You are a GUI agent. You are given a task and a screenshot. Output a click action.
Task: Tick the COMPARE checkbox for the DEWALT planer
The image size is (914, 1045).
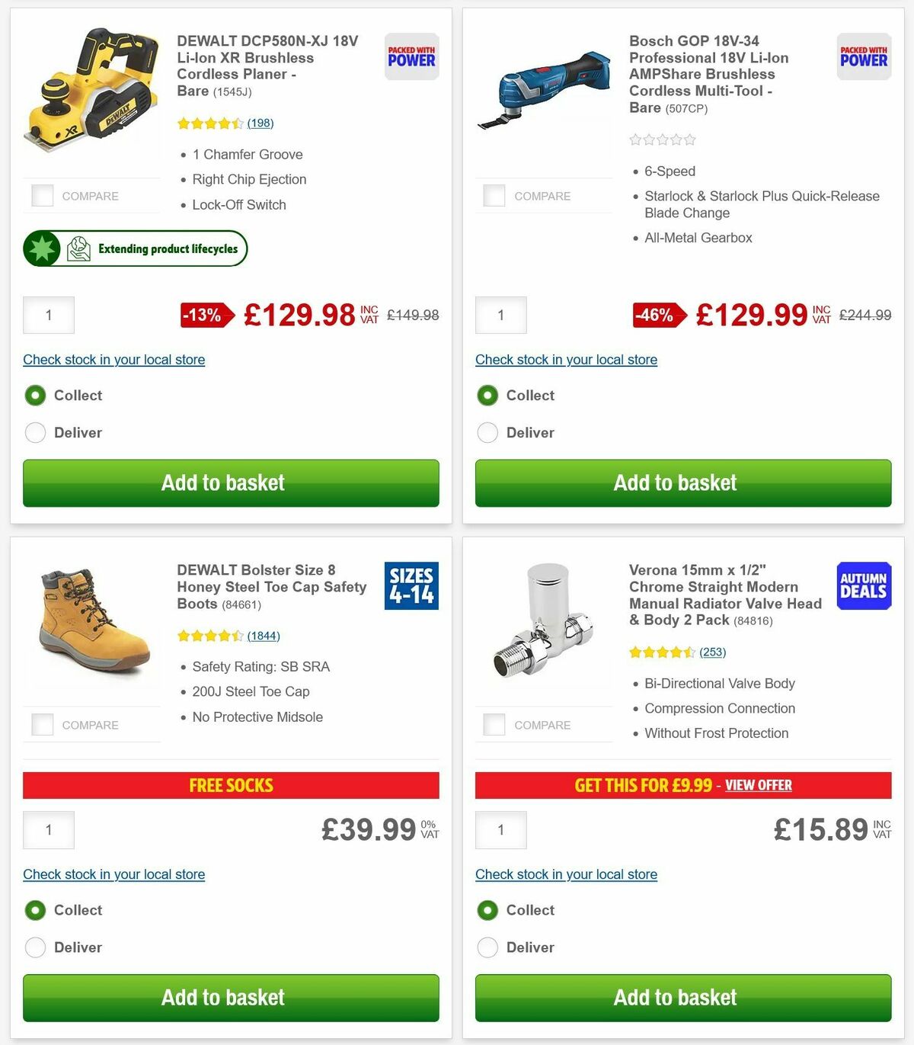pos(42,195)
